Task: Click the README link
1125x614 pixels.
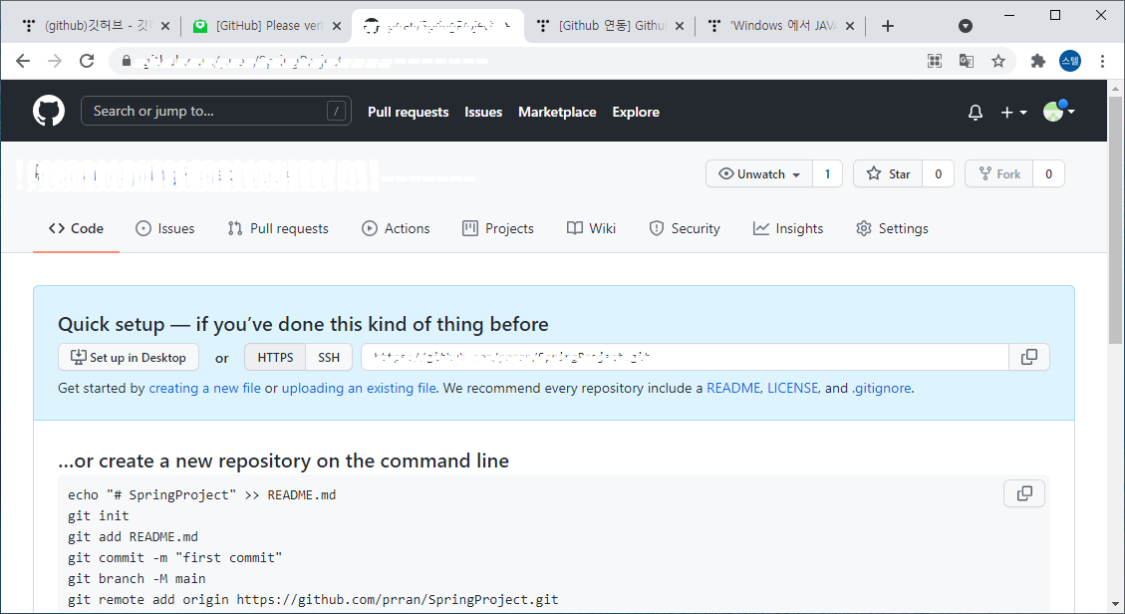Action: [x=733, y=388]
